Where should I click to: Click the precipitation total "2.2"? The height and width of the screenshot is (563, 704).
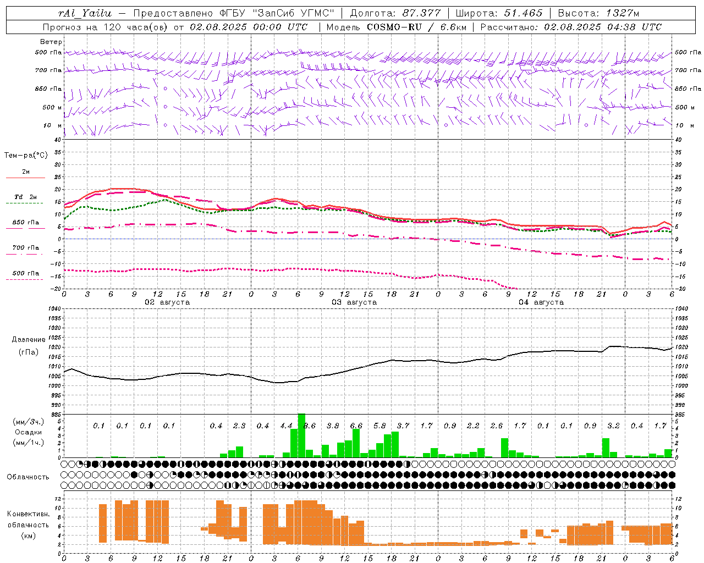[473, 426]
